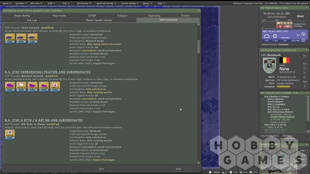Switch to the Emitters tab
The width and height of the screenshot is (310, 174).
pos(185,15)
